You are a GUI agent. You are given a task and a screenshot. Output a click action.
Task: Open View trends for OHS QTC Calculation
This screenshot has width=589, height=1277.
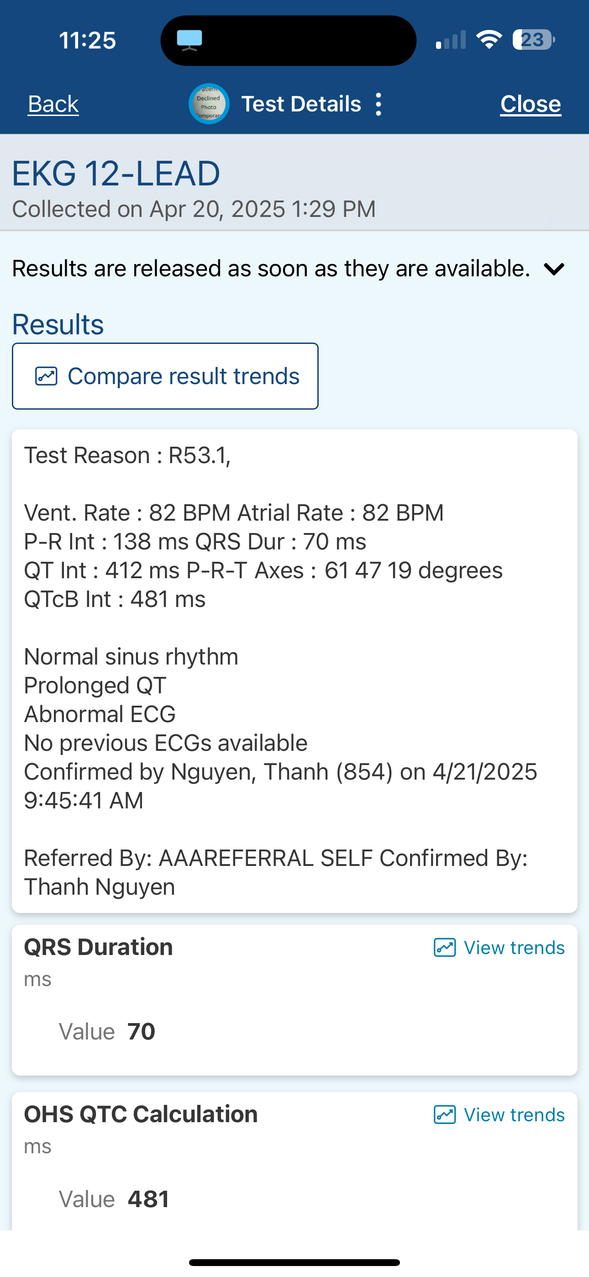514,1115
